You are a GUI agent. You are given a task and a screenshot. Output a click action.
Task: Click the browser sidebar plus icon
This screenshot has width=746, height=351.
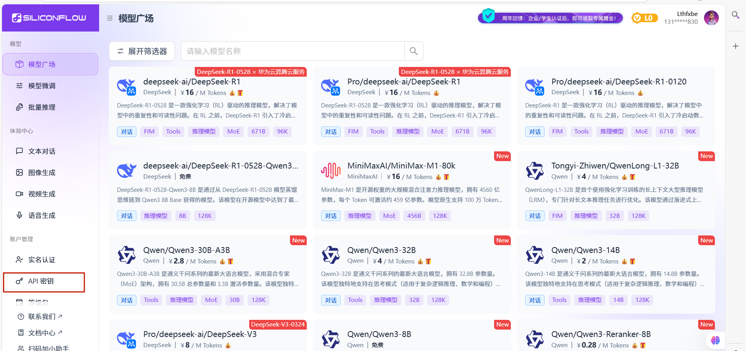coord(736,46)
